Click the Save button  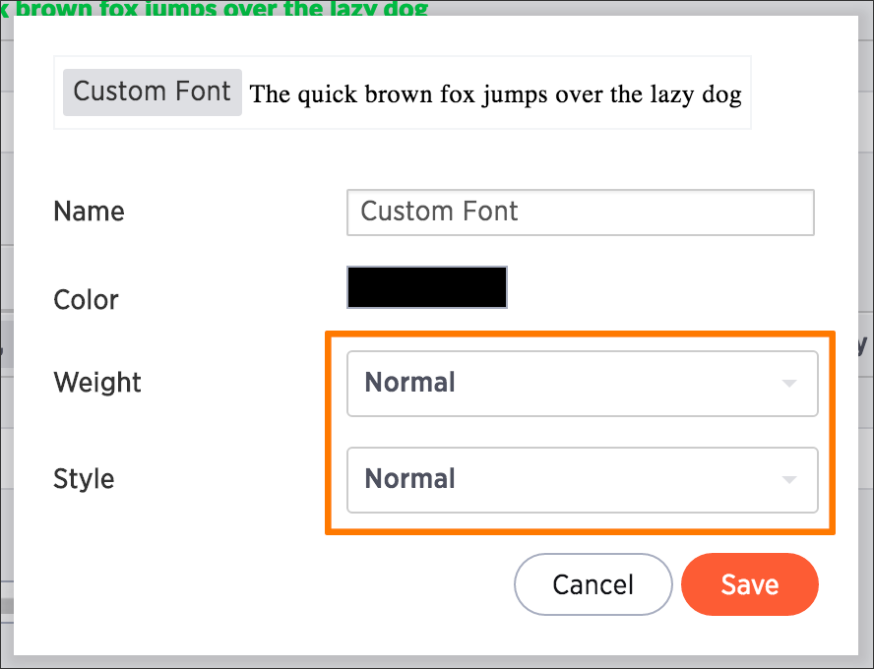pos(750,584)
